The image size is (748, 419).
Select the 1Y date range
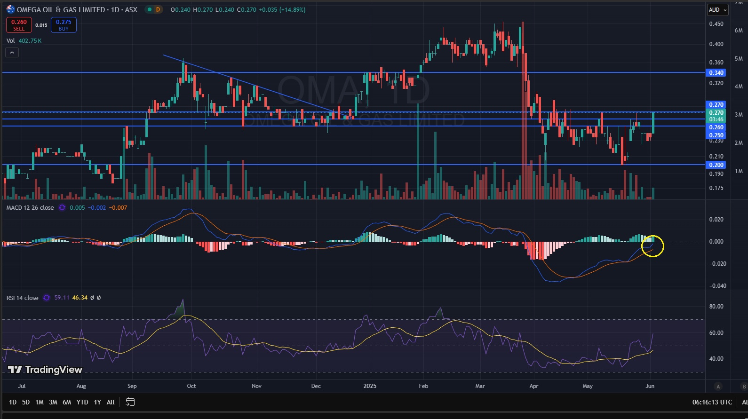point(97,402)
